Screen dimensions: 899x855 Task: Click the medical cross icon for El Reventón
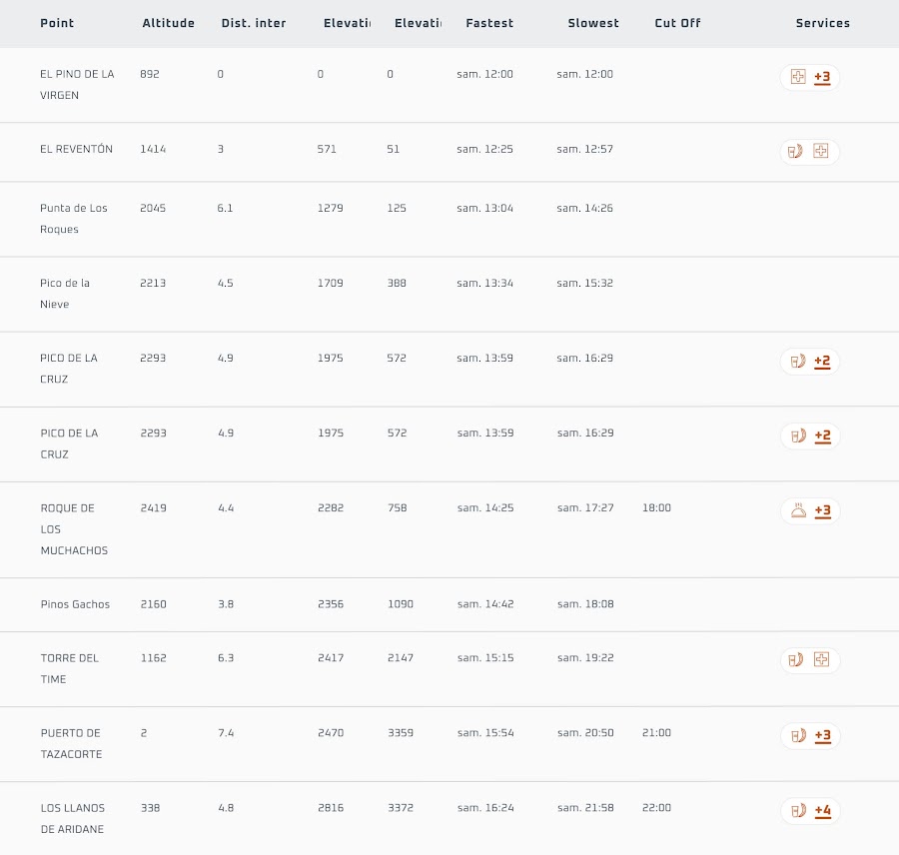point(821,152)
